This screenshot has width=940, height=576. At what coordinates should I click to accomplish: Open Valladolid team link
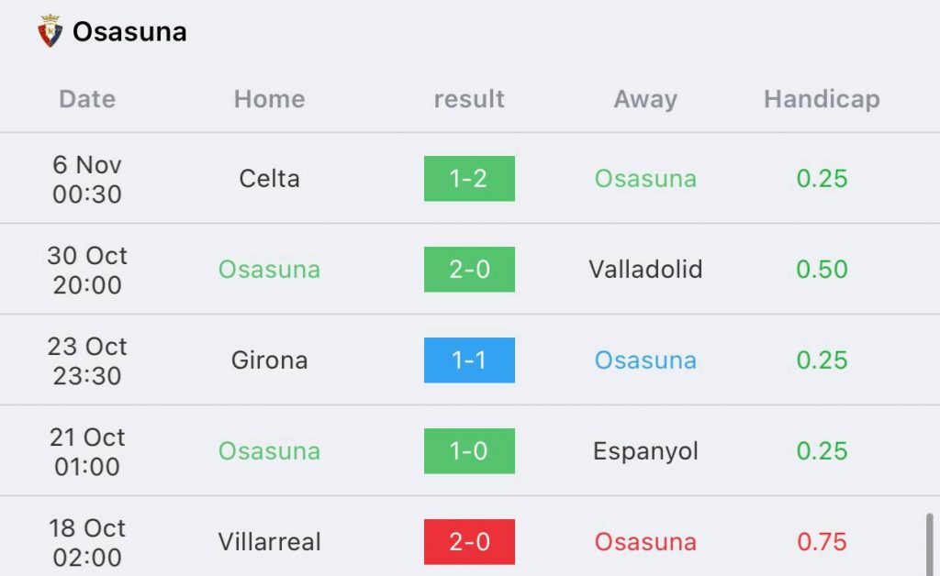coord(645,270)
